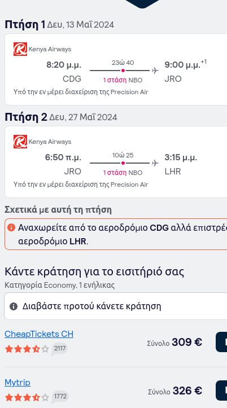The width and height of the screenshot is (227, 408).
Task: Expand Flight 2 JRO to LHR card details
Action: click(x=116, y=162)
